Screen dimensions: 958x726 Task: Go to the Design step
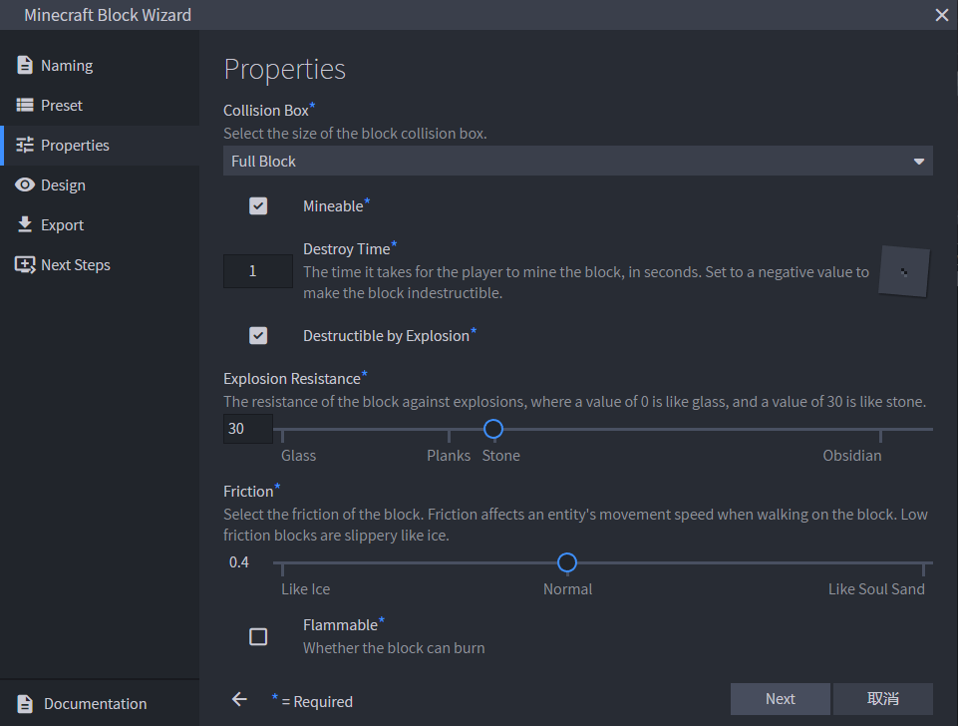pos(63,185)
